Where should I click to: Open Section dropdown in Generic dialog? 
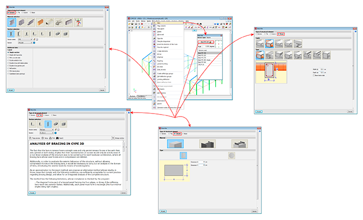point(25,42)
